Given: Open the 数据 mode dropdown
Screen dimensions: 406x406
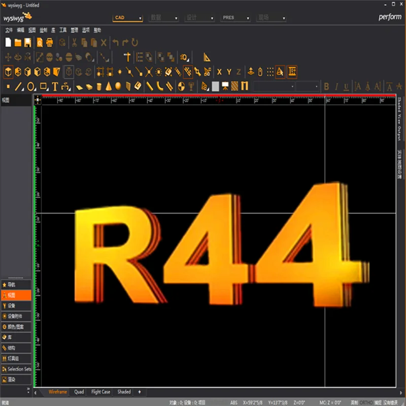Looking at the screenshot, I should coord(163,18).
